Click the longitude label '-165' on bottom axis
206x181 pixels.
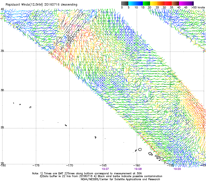[103, 165]
